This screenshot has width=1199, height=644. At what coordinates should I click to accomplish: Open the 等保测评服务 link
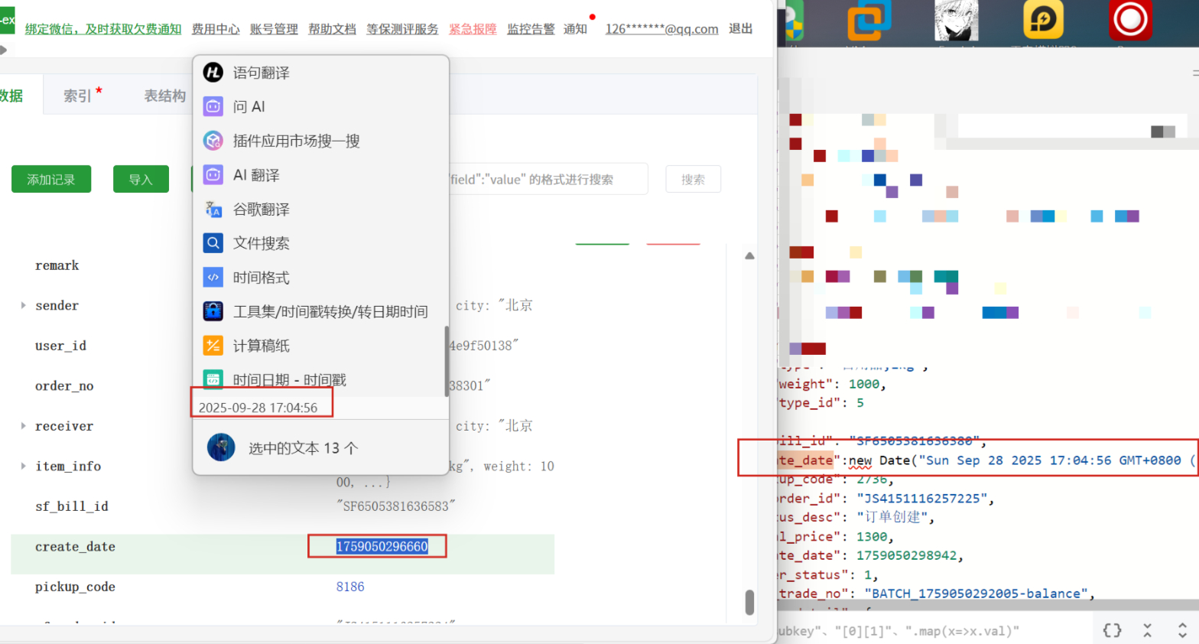click(x=402, y=29)
